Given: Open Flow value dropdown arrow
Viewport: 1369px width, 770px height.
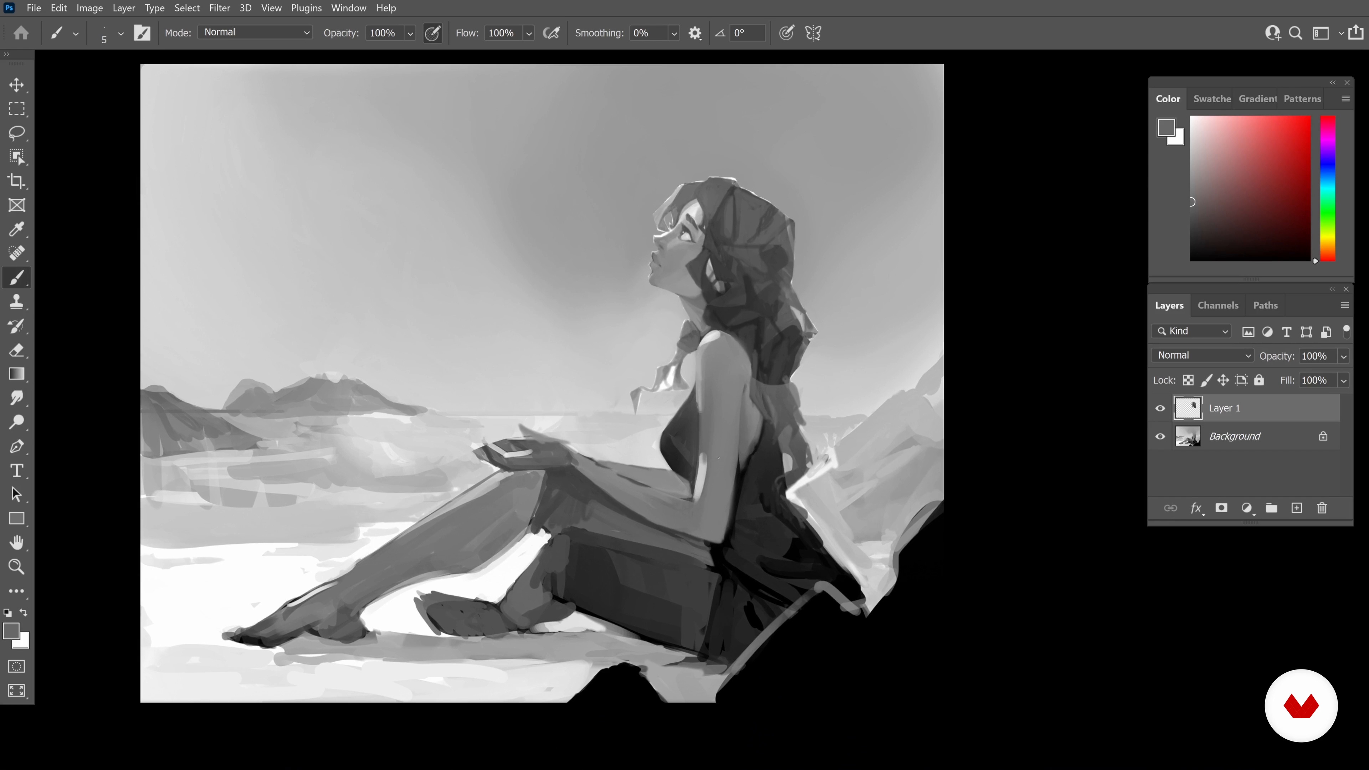Looking at the screenshot, I should coord(529,33).
